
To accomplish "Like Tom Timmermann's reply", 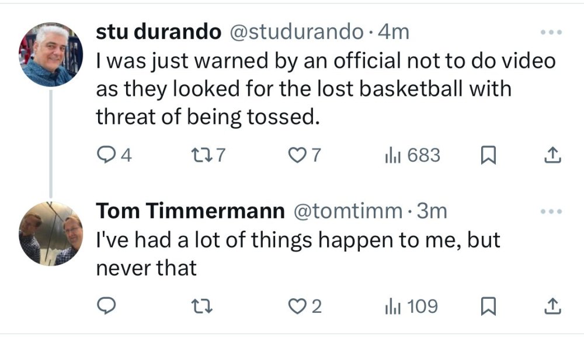I will pos(305,306).
